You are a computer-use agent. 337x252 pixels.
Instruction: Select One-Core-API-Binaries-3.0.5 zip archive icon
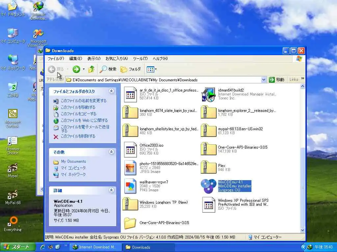click(x=208, y=149)
